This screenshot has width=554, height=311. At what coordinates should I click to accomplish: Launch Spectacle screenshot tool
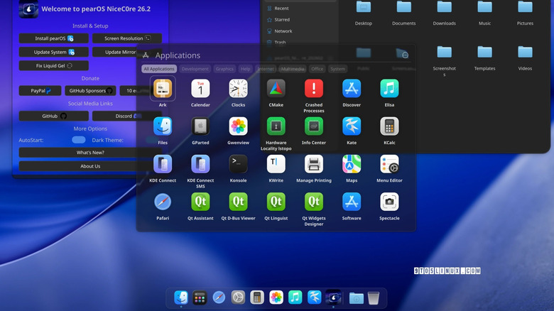[389, 202]
